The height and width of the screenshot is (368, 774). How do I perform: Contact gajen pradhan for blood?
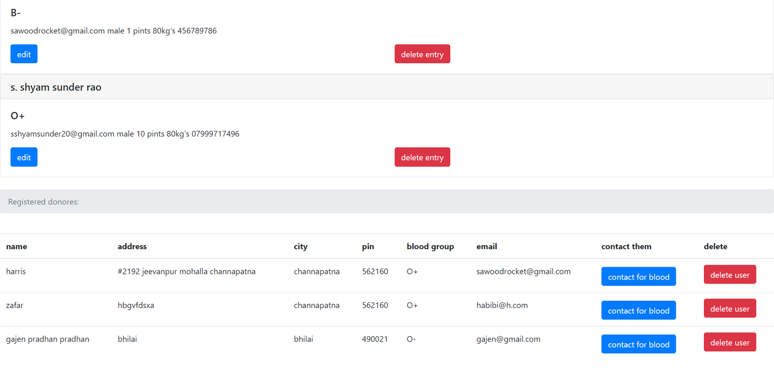click(x=638, y=344)
